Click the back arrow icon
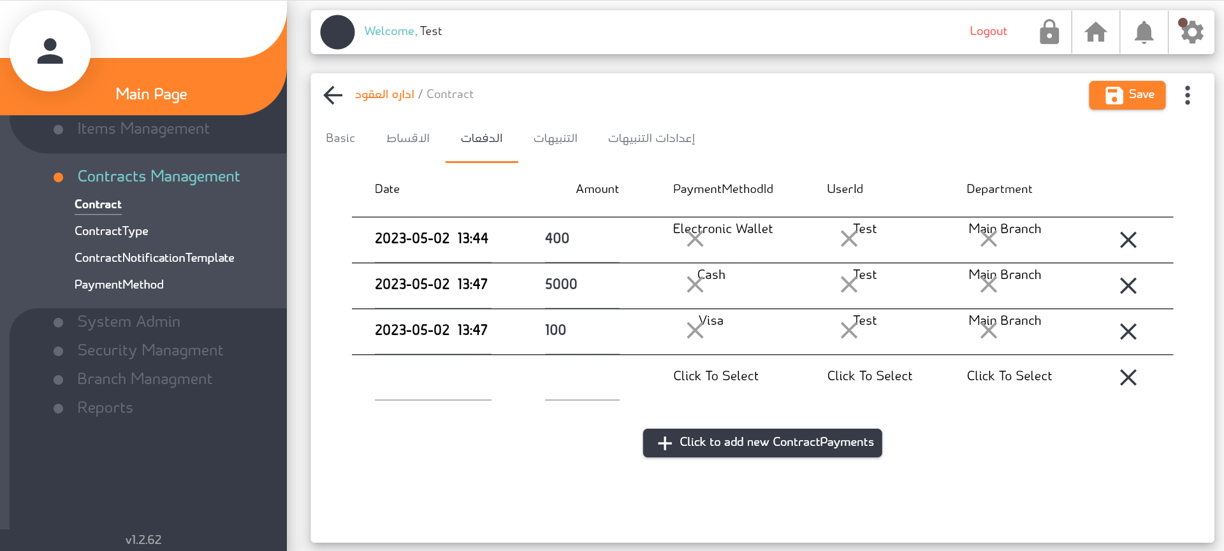This screenshot has width=1224, height=551. pyautogui.click(x=333, y=95)
